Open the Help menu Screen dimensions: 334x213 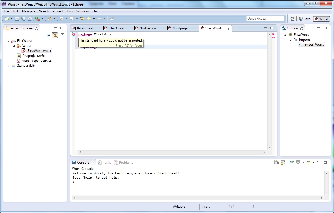coord(96,11)
